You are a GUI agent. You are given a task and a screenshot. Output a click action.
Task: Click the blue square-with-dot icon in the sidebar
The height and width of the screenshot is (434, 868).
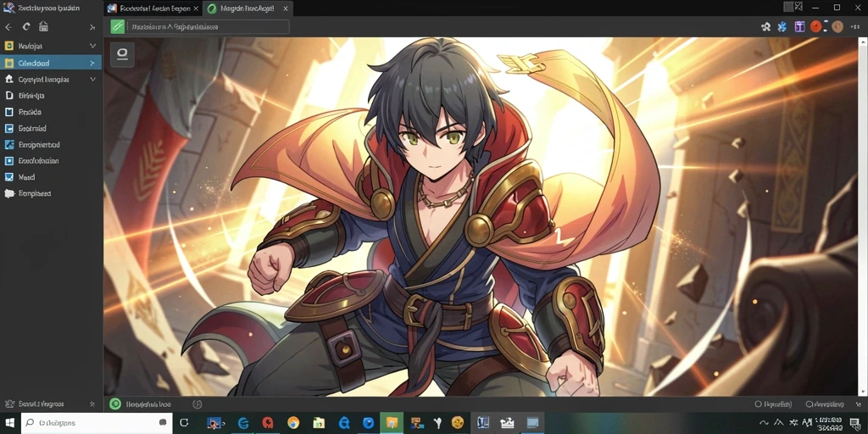8,161
